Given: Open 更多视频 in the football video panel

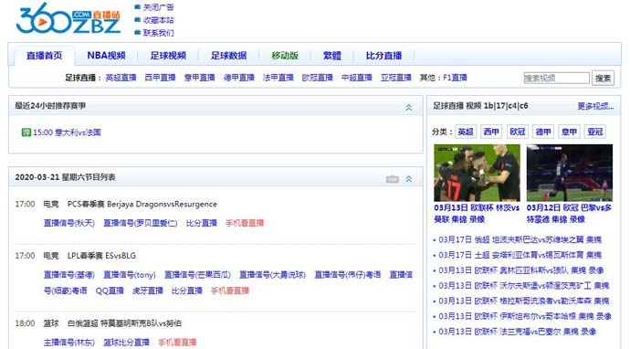Looking at the screenshot, I should coord(595,106).
